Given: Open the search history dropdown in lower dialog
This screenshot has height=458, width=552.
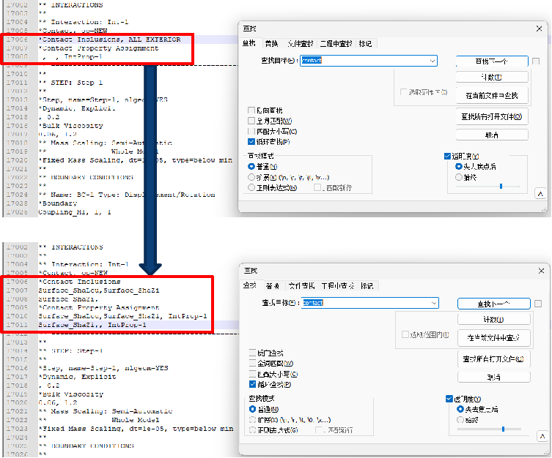Looking at the screenshot, I should pos(434,303).
